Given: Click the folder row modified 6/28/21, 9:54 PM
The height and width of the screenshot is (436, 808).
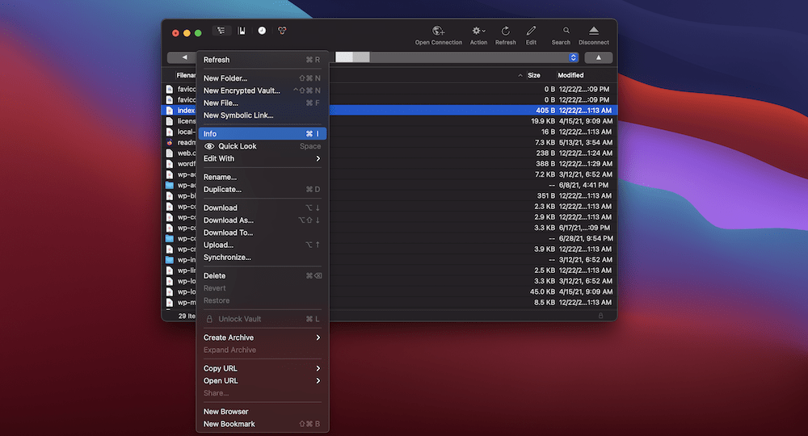Looking at the screenshot, I should pos(389,238).
